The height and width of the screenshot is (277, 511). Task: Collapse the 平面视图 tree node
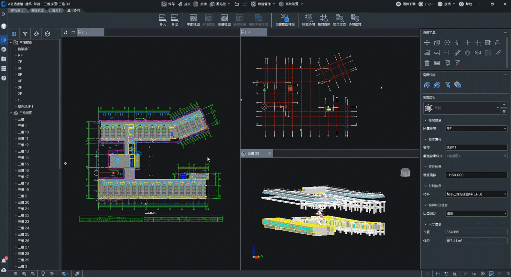point(11,42)
